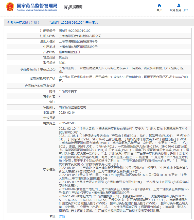This screenshot has width=194, height=220.
Task: Select 上海逸思医疗科技股份有限公司 registrant name
Action: (x=80, y=36)
